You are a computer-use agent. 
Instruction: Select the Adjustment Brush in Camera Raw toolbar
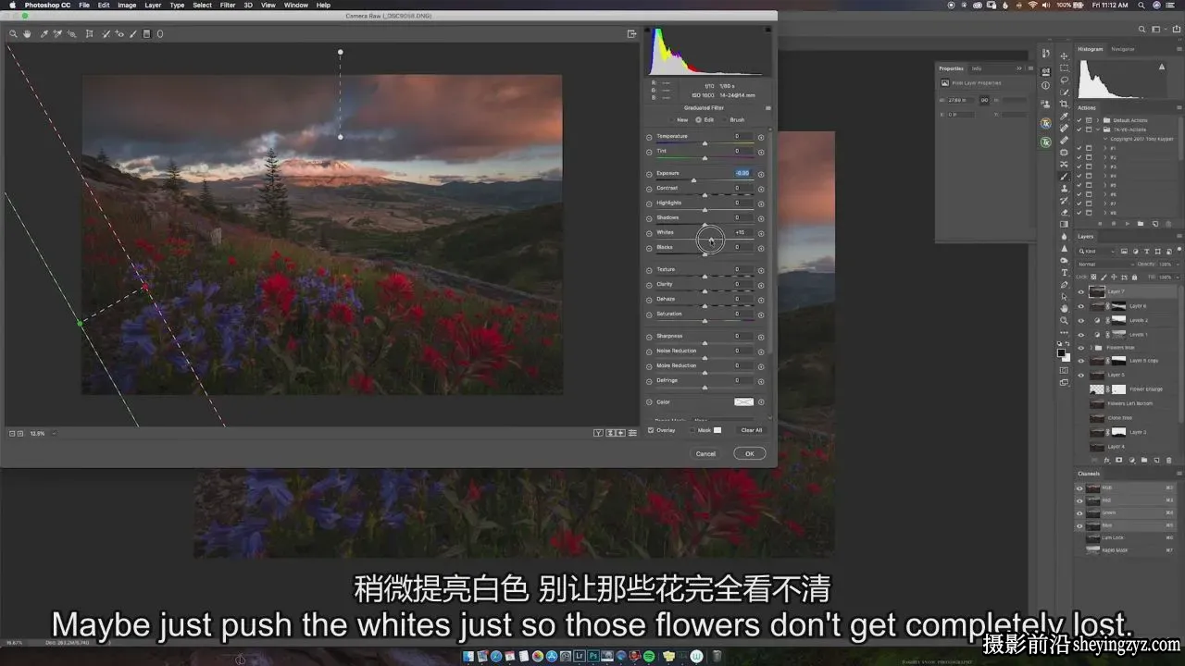[x=132, y=34]
